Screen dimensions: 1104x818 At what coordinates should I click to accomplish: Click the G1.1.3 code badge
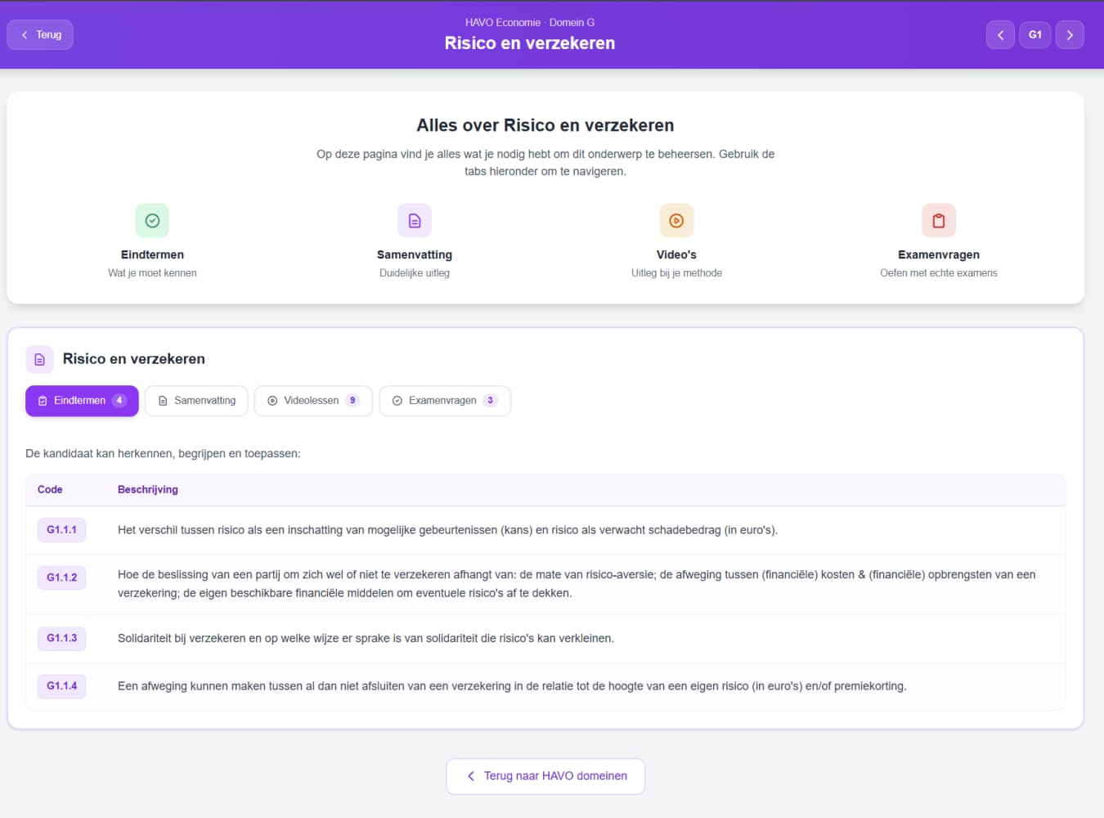coord(61,638)
